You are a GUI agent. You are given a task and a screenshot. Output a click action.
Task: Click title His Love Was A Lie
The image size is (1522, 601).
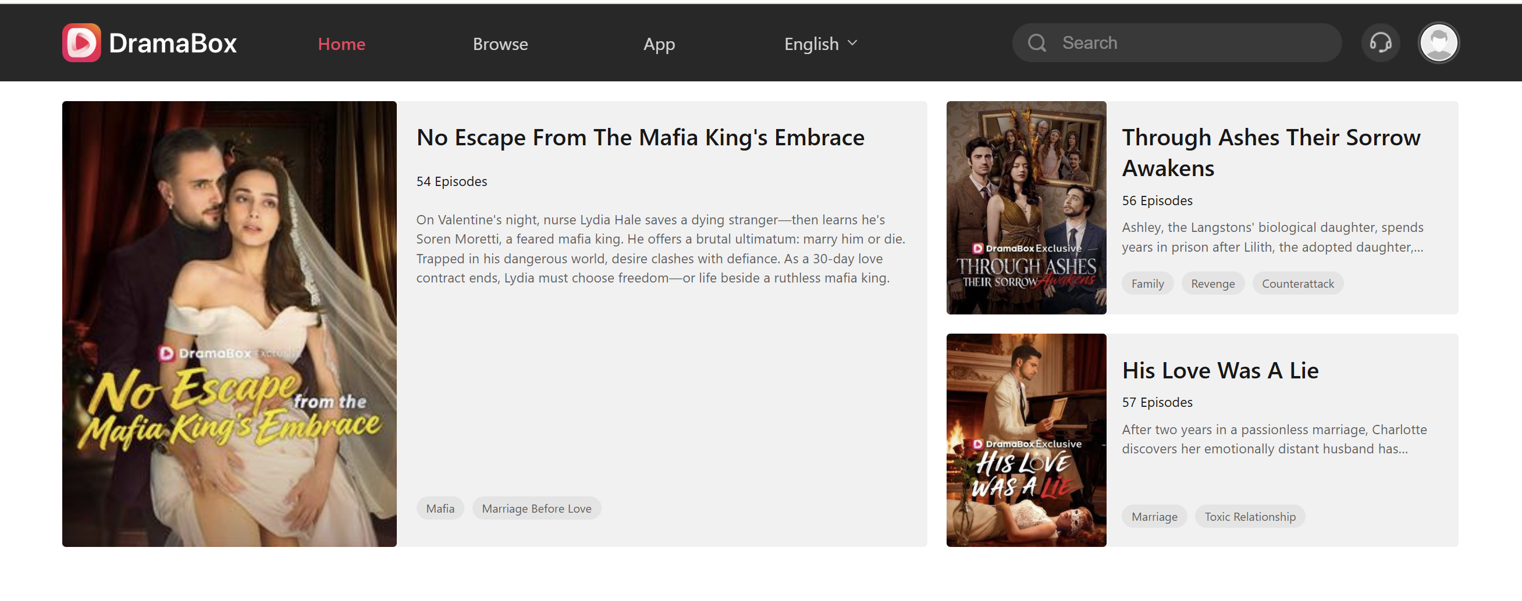[x=1219, y=370]
